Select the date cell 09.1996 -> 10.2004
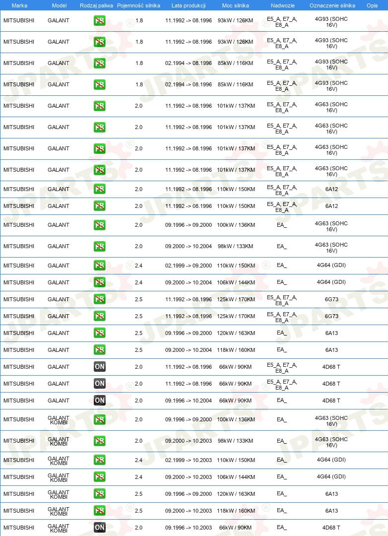 189,401
